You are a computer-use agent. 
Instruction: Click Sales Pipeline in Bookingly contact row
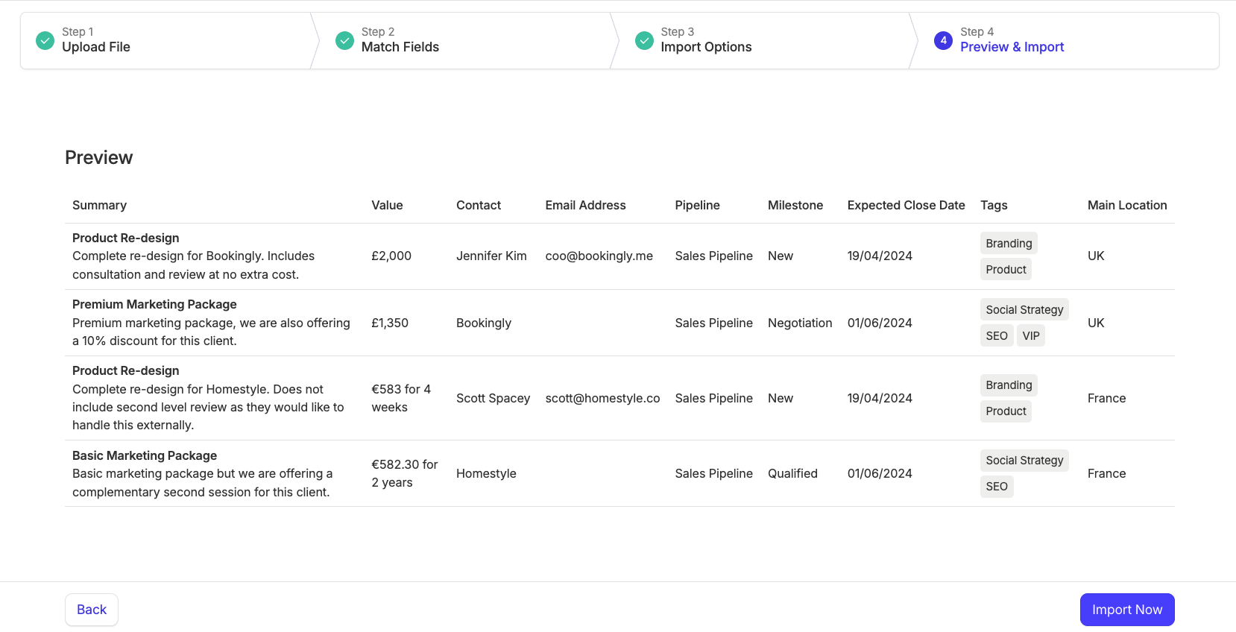pos(713,323)
